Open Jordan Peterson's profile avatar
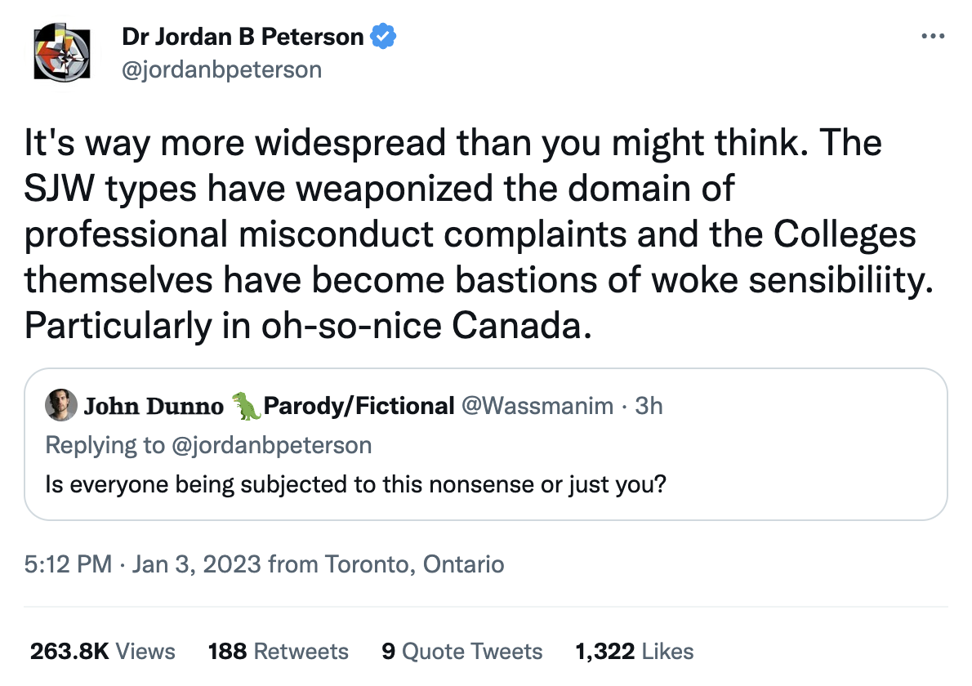 pos(62,52)
